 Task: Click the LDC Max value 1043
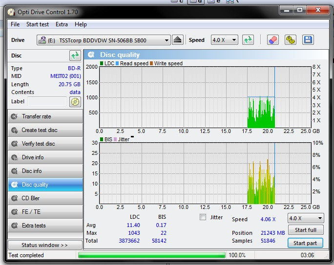coord(134,233)
